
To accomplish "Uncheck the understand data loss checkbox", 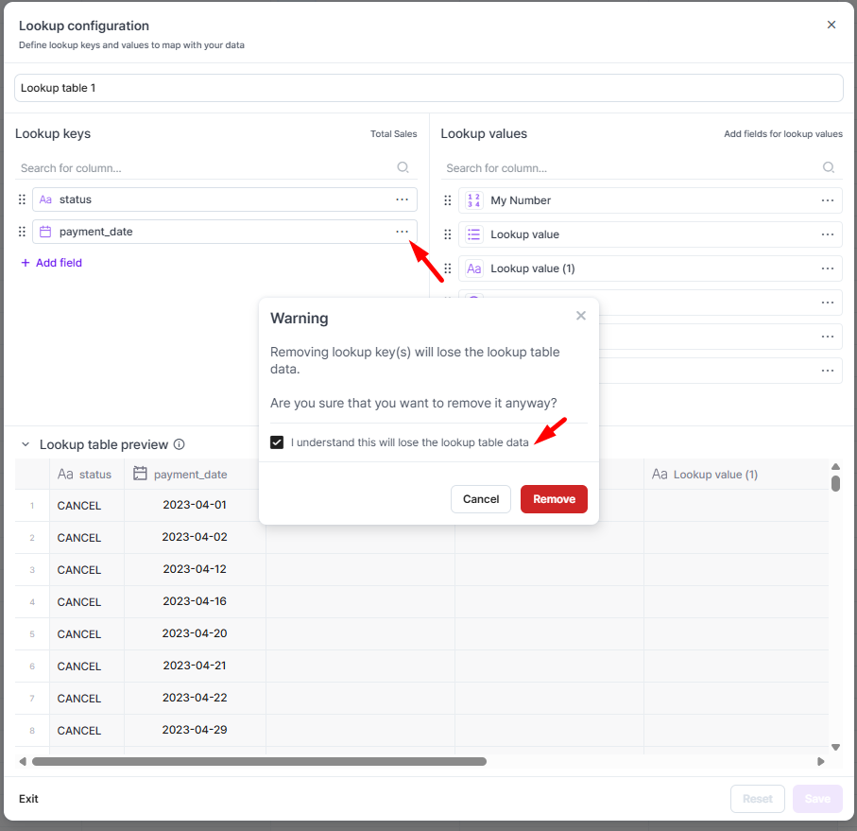I will click(x=277, y=442).
